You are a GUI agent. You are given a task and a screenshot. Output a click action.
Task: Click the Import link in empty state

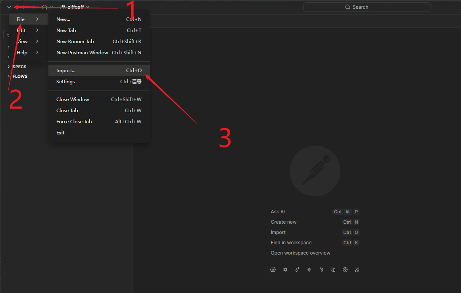(278, 232)
